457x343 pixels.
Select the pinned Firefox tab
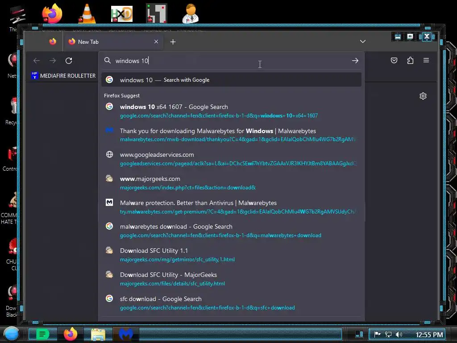53,42
